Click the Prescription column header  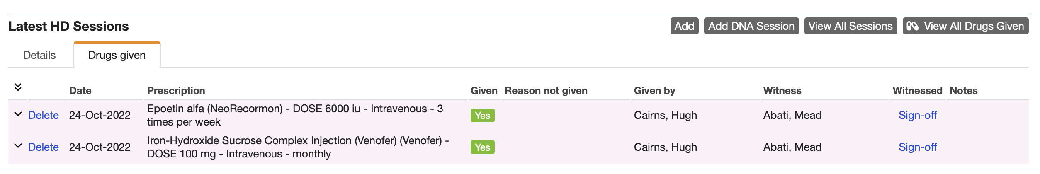176,91
